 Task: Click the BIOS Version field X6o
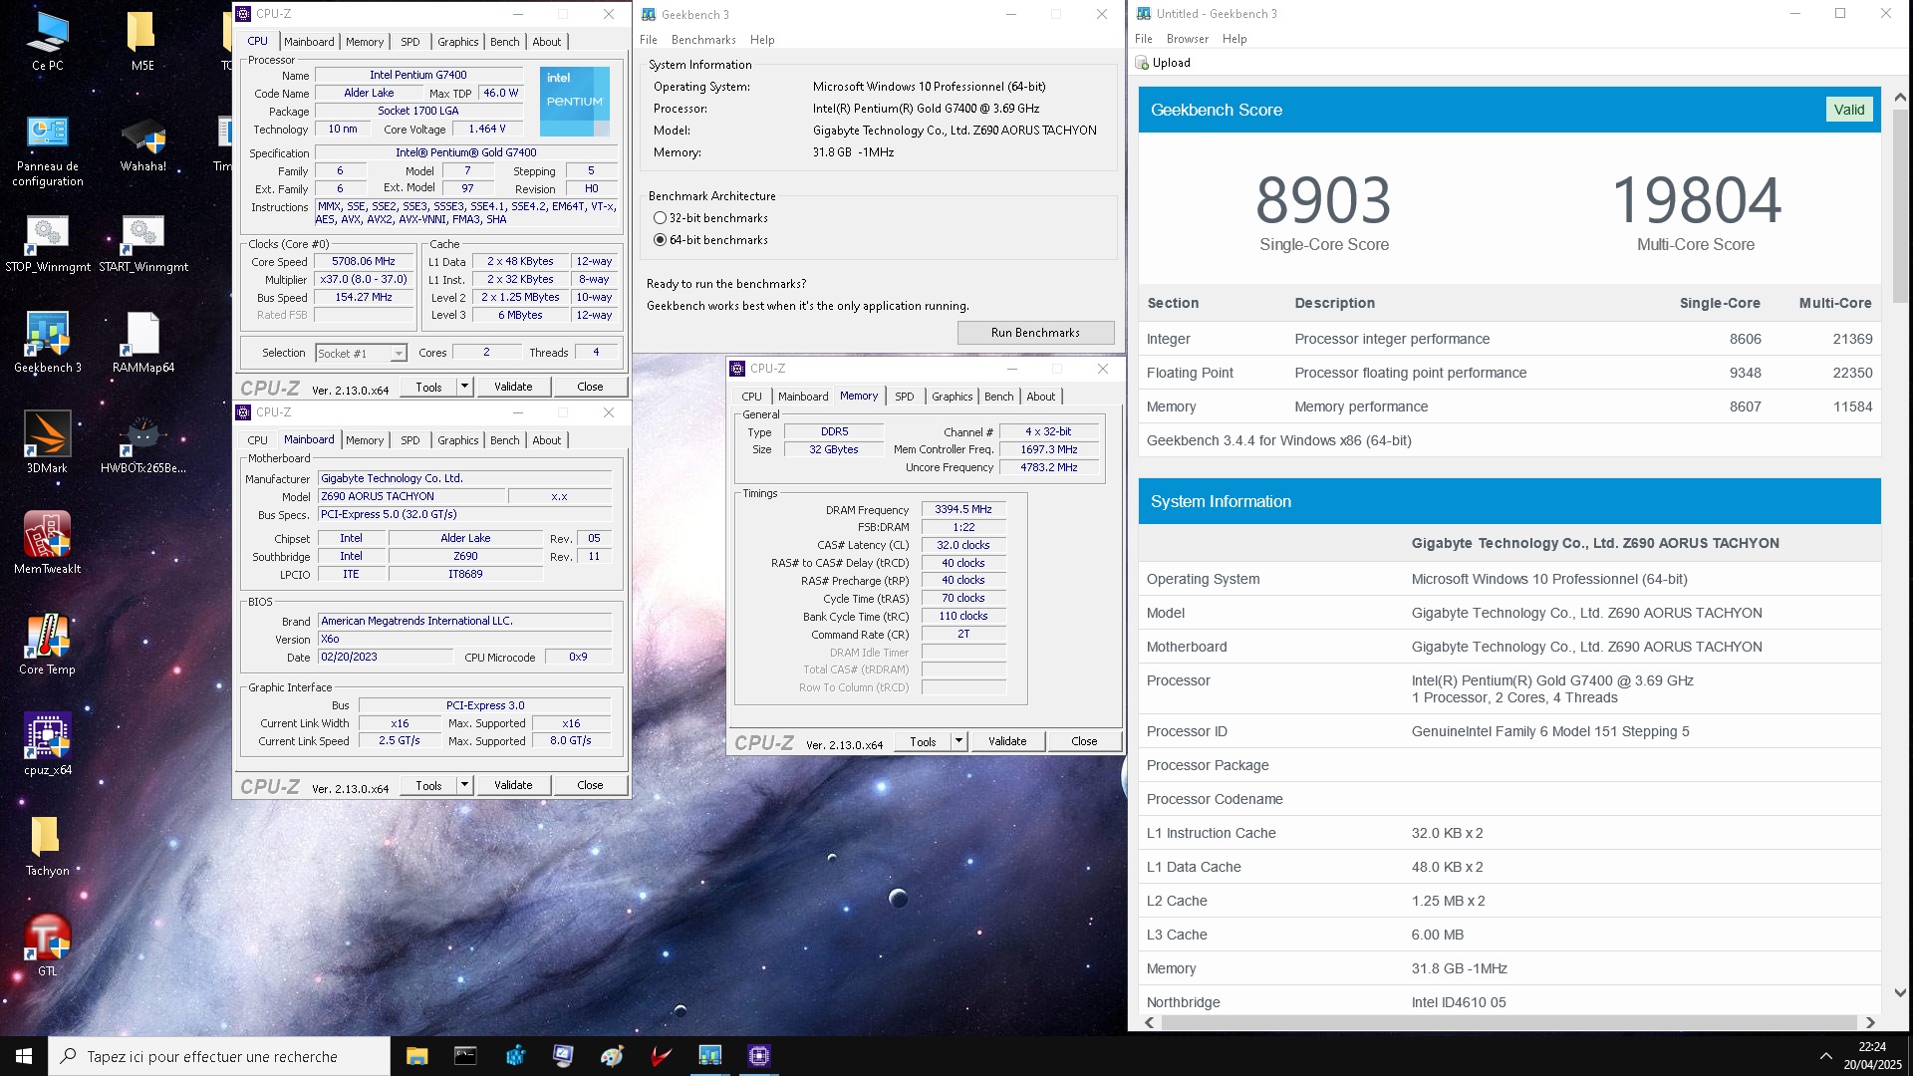[x=464, y=640]
